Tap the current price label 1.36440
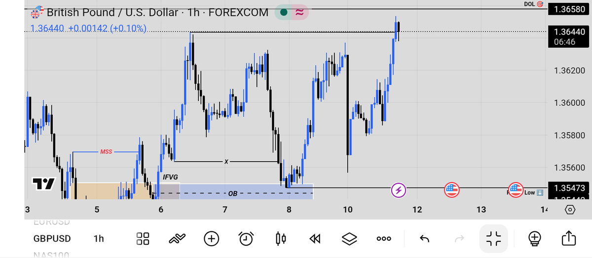Image resolution: width=592 pixels, height=258 pixels. 570,32
